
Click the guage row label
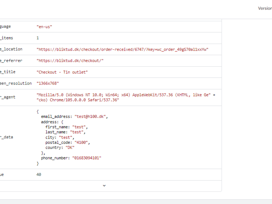coord(5,27)
